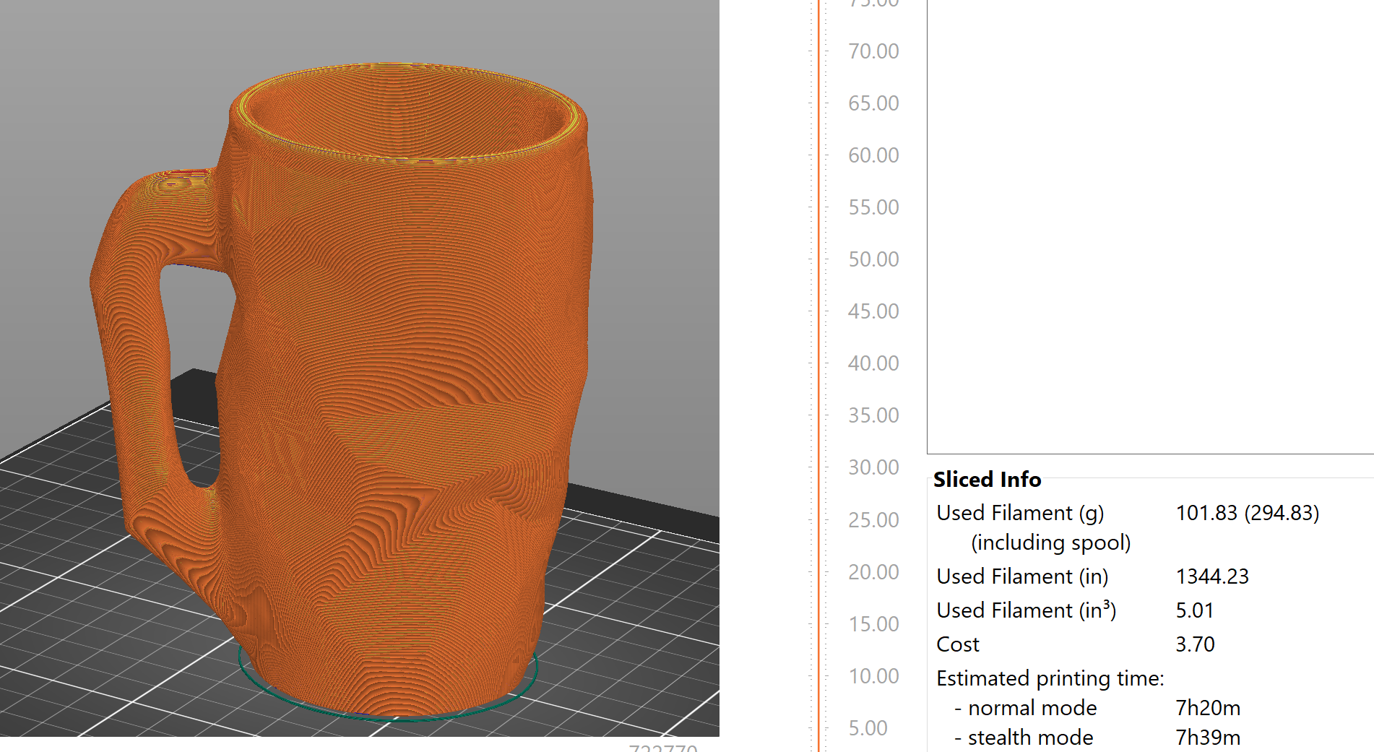Screen dimensions: 1374x752
Task: Click the vertical layer slider track
Action: click(818, 376)
